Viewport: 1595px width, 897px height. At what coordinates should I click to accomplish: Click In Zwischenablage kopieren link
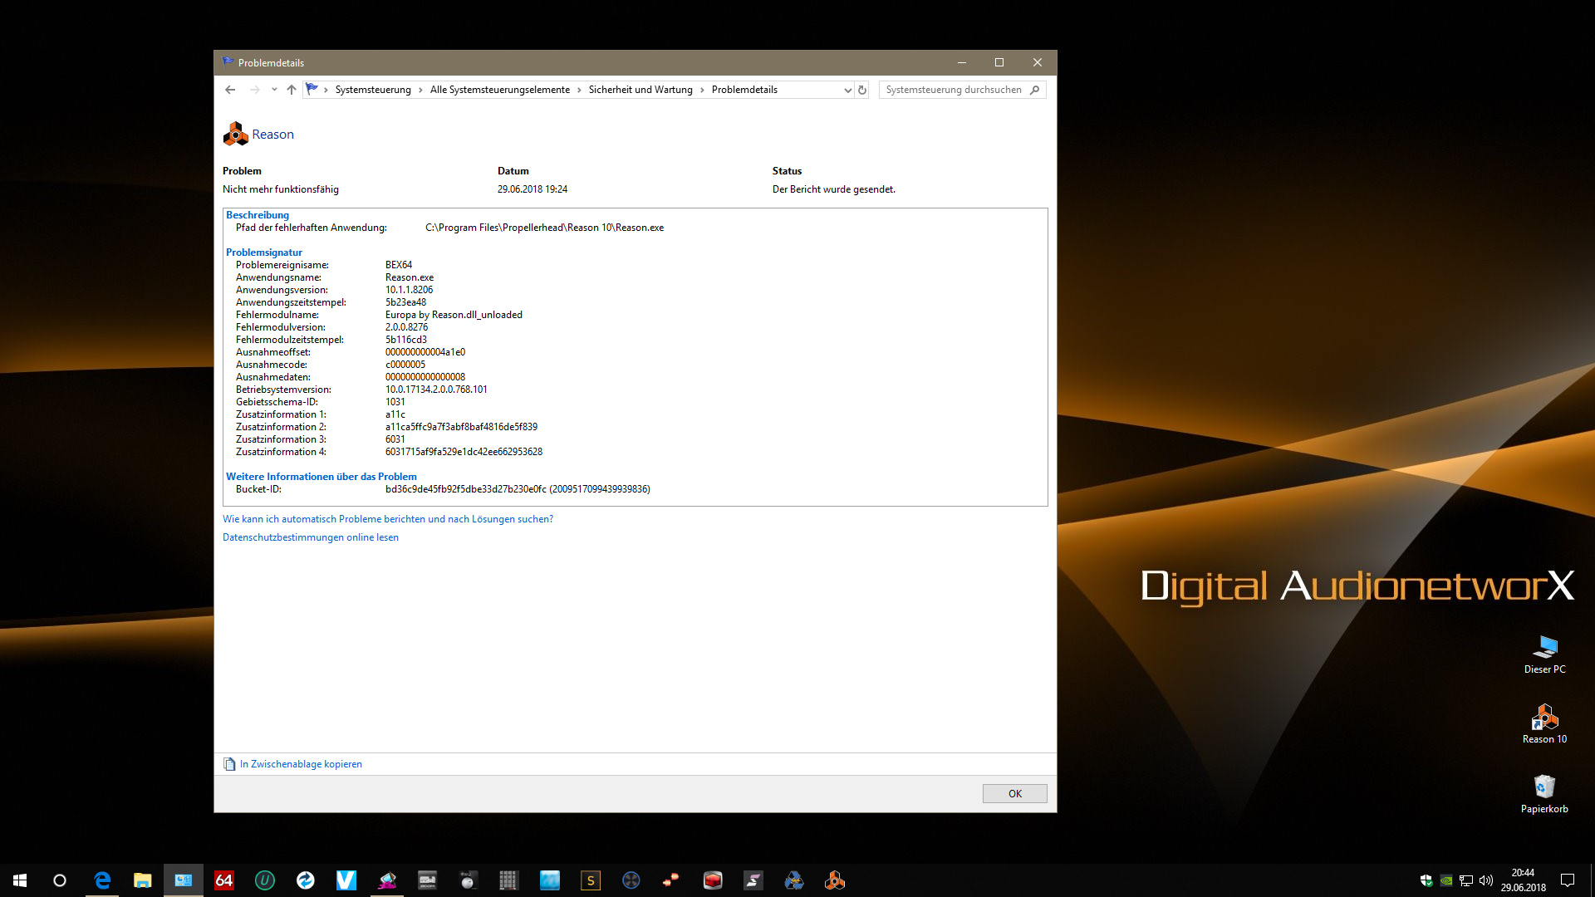click(x=301, y=764)
